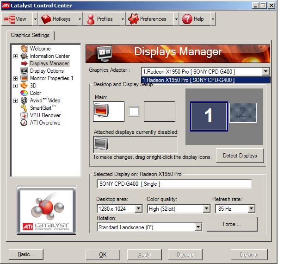
Task: Open VPU Recover in the tree
Action: (45, 115)
